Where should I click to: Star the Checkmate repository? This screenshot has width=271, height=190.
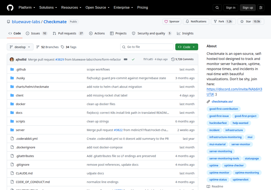(x=251, y=22)
